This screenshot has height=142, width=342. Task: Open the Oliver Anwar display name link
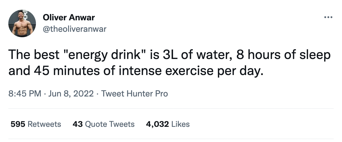coord(69,18)
